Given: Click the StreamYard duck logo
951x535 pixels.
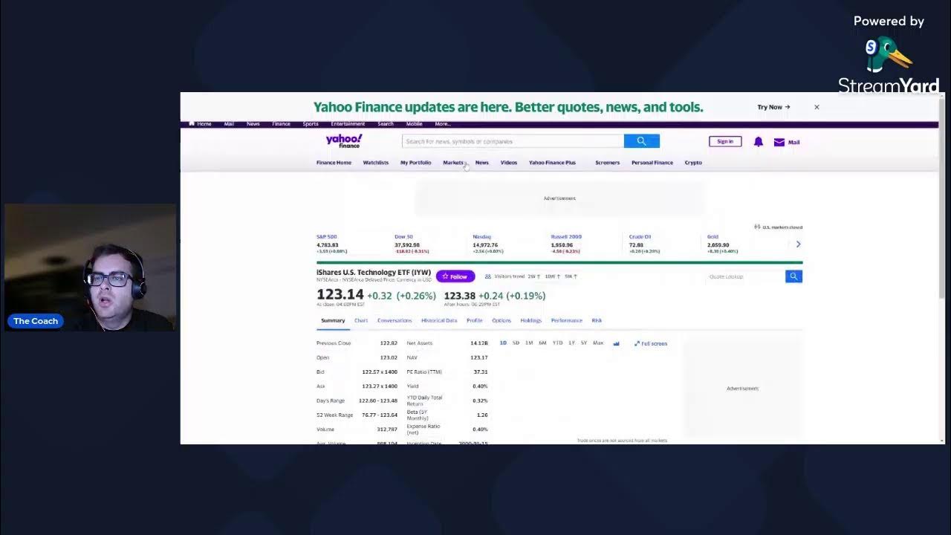Looking at the screenshot, I should tap(888, 56).
